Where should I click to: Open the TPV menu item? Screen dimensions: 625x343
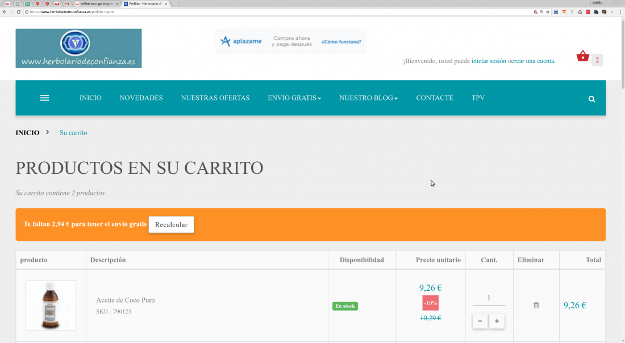(x=478, y=98)
